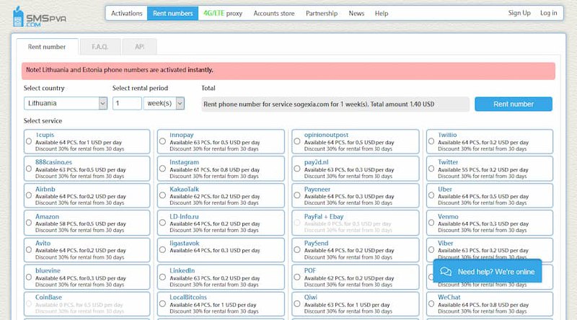Select the Avito service radio button
The width and height of the screenshot is (577, 320).
[29, 250]
